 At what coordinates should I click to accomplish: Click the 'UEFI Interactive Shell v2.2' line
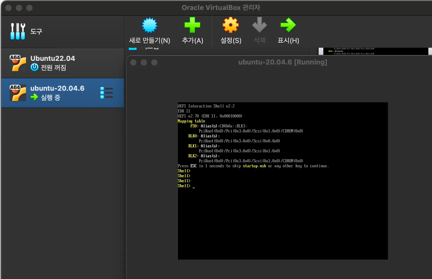click(206, 106)
